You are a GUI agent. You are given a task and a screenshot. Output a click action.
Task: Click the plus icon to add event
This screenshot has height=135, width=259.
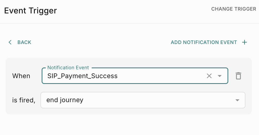244,42
